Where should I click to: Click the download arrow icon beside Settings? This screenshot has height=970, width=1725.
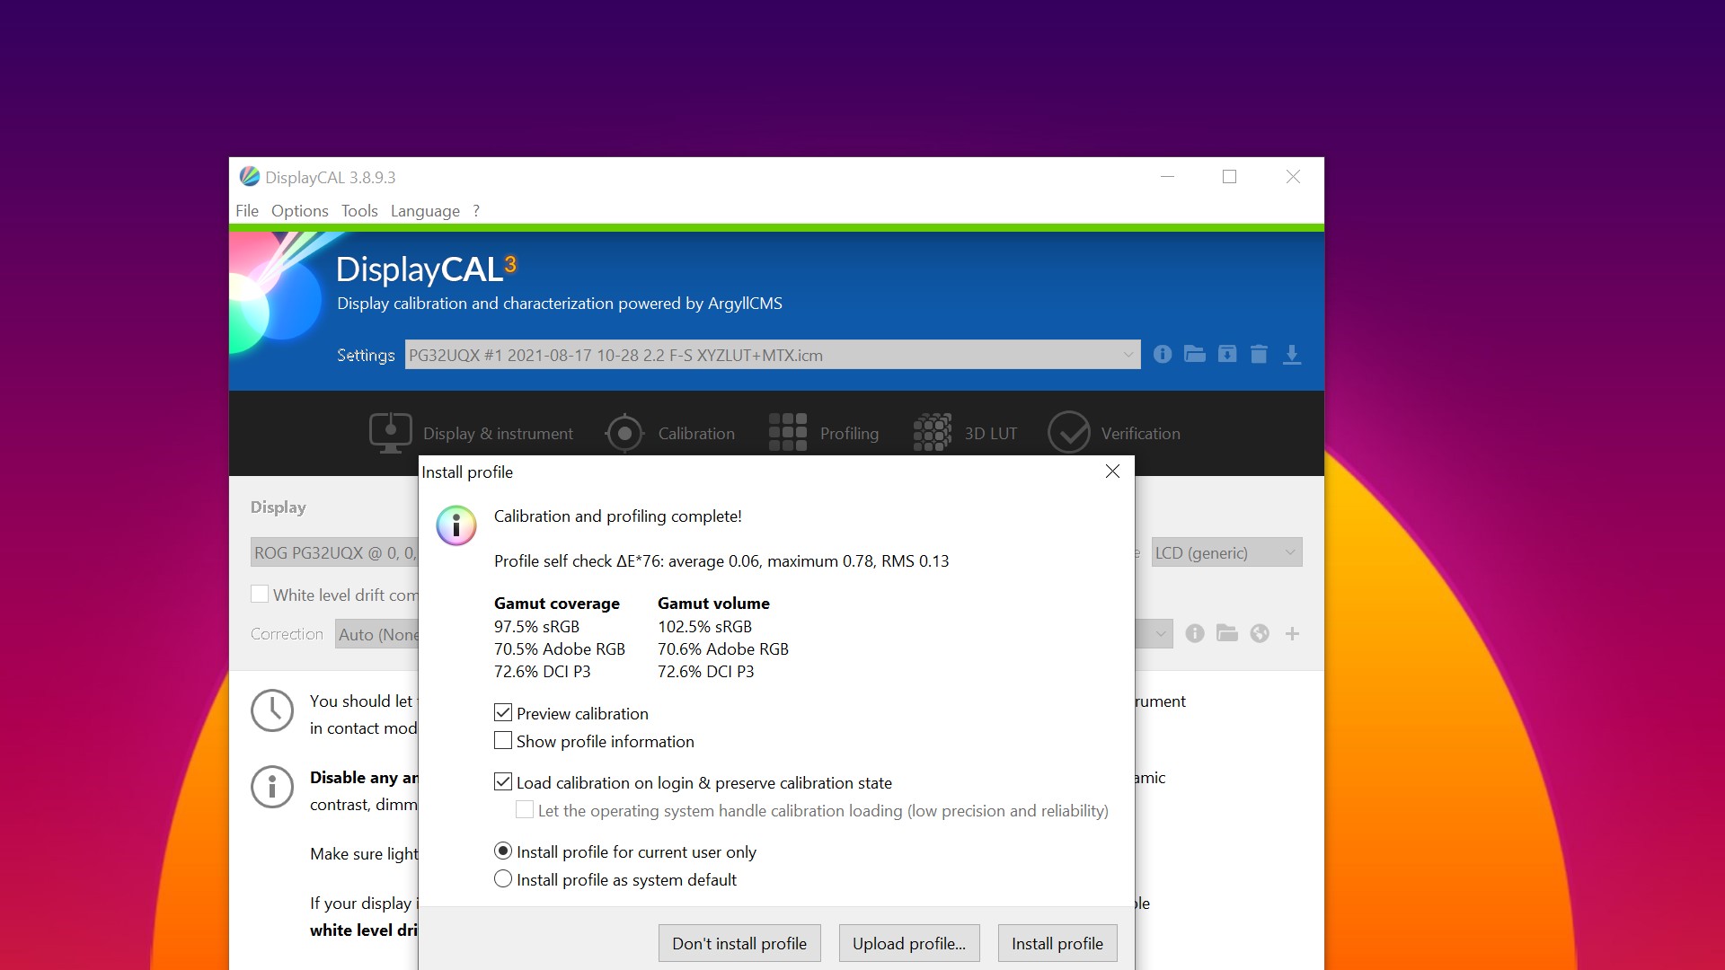tap(1291, 355)
